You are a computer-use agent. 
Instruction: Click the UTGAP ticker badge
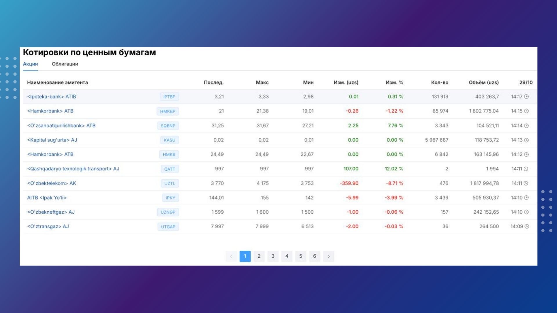tap(168, 227)
